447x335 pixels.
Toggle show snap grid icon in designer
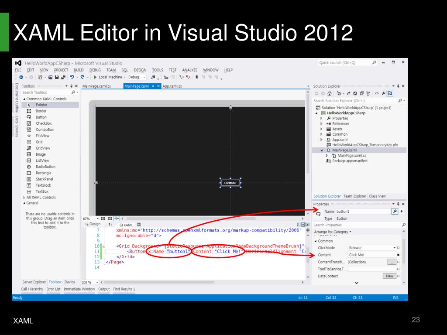(103, 219)
